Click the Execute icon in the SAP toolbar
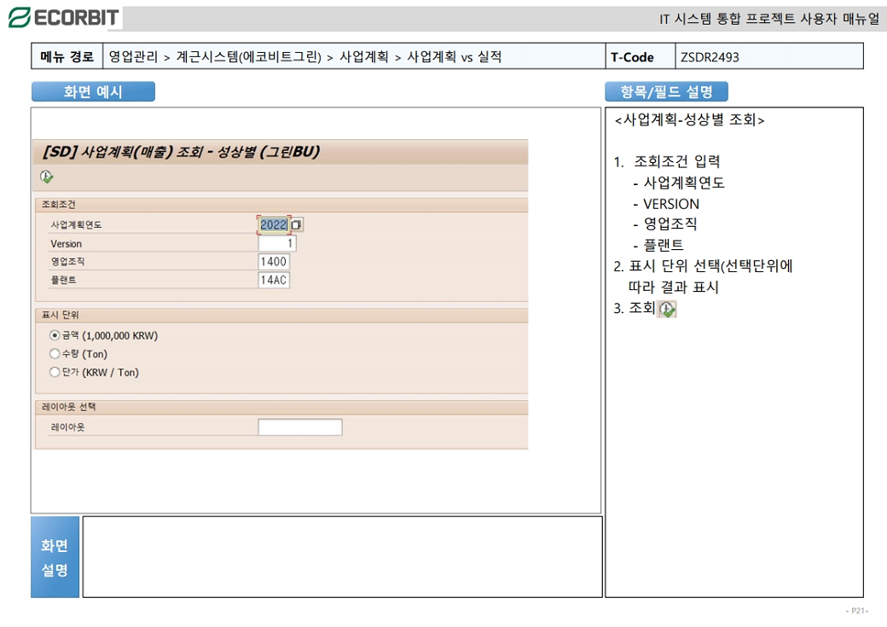The height and width of the screenshot is (627, 887). pyautogui.click(x=46, y=177)
